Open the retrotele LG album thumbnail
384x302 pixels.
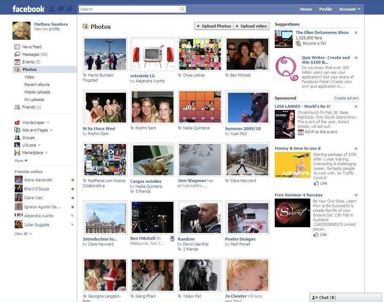[x=153, y=54]
